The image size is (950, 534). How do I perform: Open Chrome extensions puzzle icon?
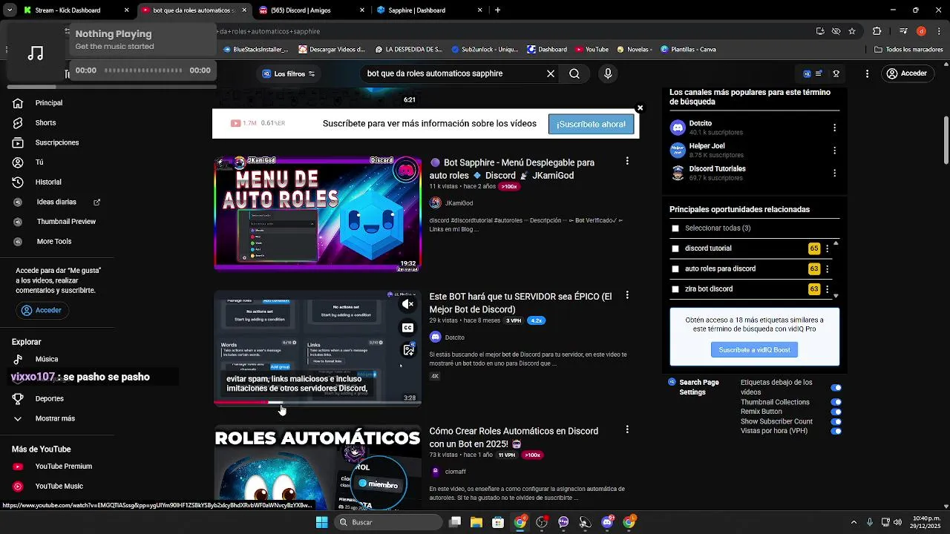click(877, 31)
